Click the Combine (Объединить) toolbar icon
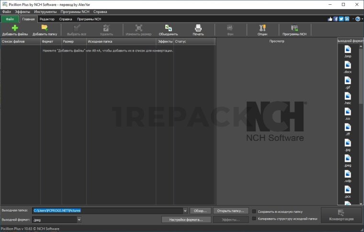Image resolution: width=364 pixels, height=232 pixels. (x=169, y=28)
